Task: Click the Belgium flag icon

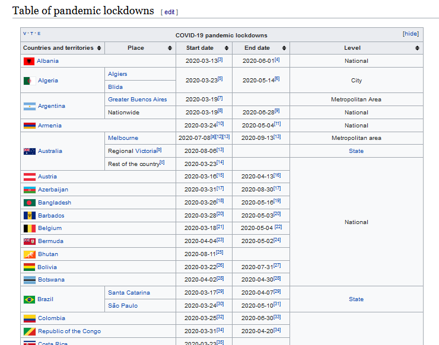Action: (30, 228)
